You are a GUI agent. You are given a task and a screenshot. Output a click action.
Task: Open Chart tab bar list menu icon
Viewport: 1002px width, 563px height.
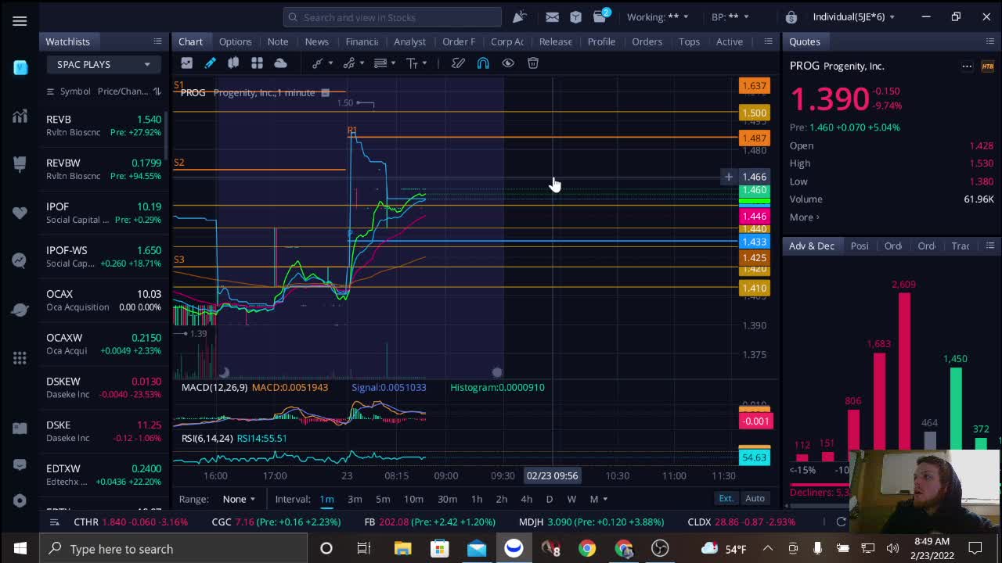tap(768, 41)
